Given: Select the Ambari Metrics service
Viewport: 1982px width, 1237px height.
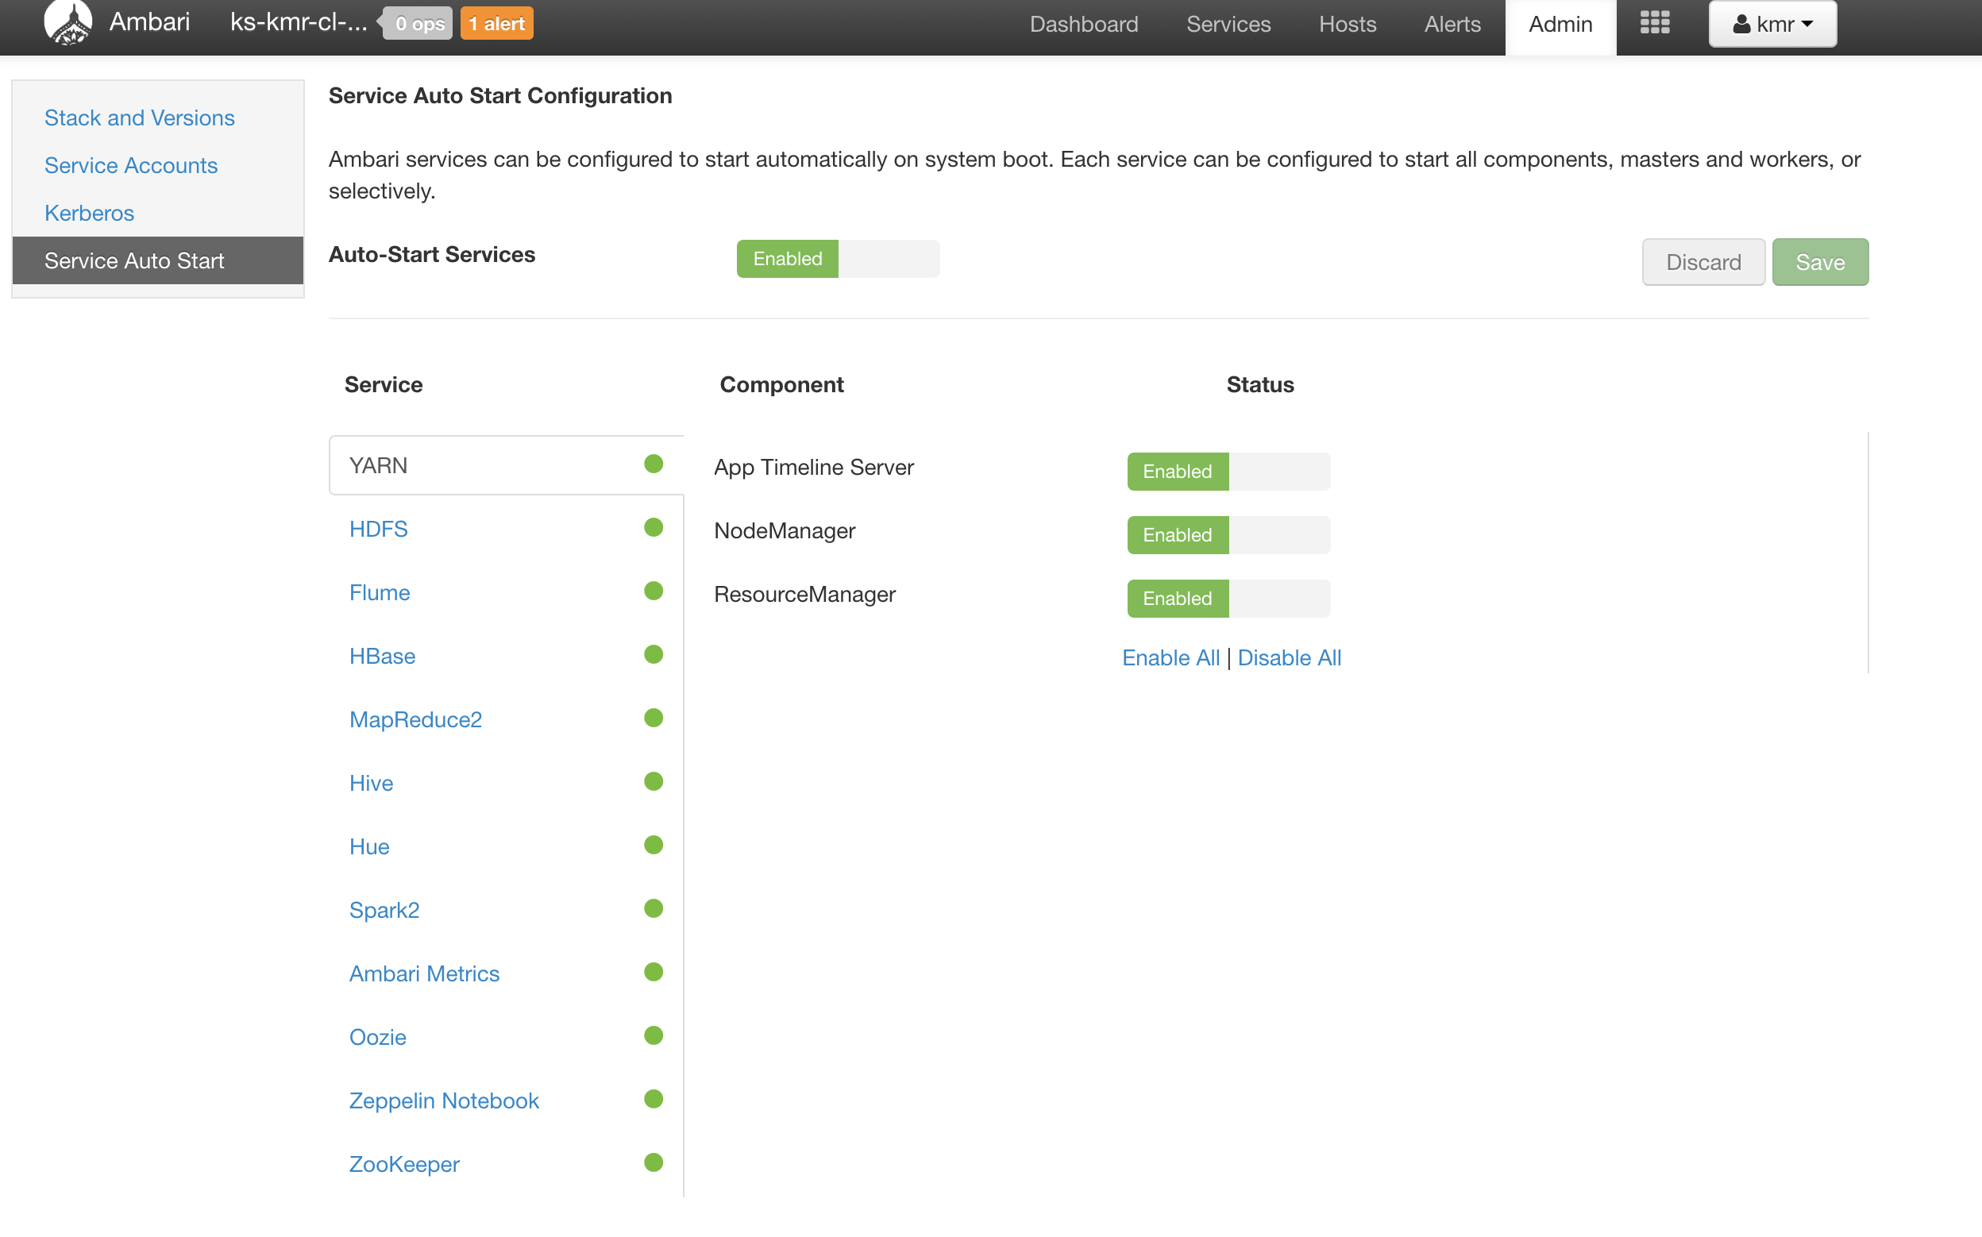Looking at the screenshot, I should 424,973.
